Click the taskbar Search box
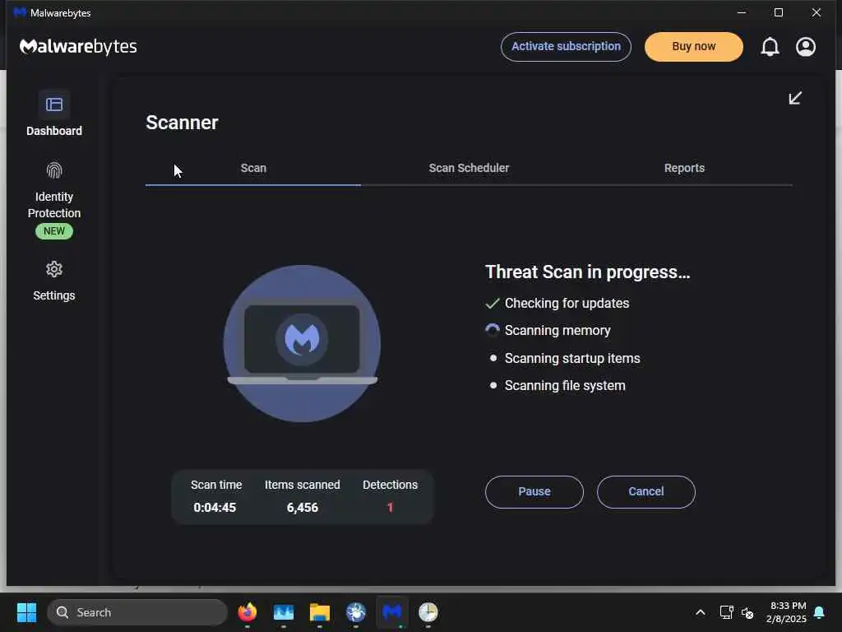Screen dimensions: 842x632 [x=137, y=612]
